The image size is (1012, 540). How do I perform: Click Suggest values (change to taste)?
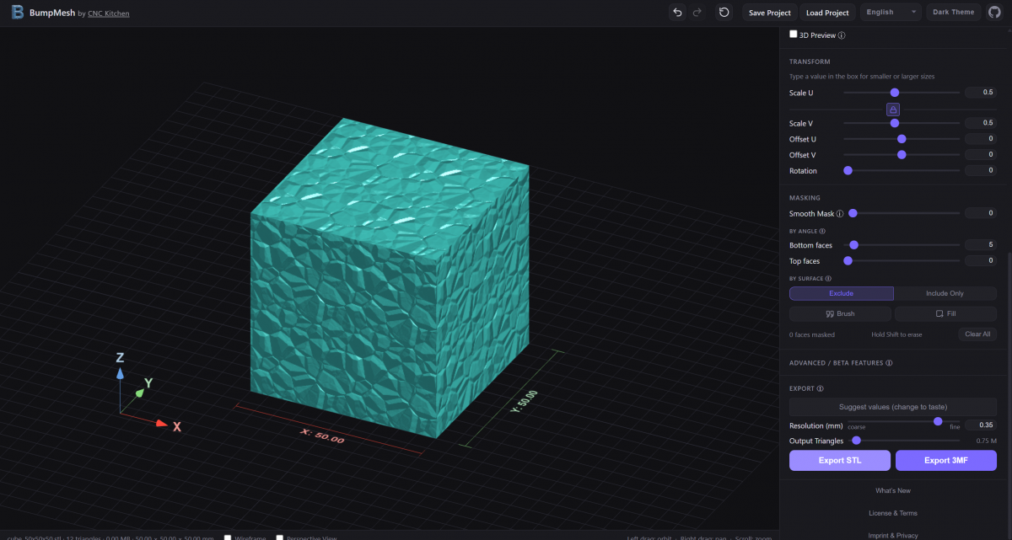[x=893, y=407]
